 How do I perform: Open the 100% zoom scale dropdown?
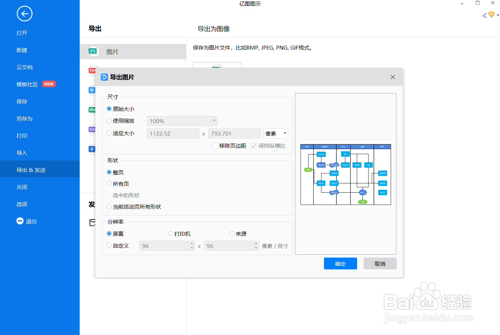[182, 121]
